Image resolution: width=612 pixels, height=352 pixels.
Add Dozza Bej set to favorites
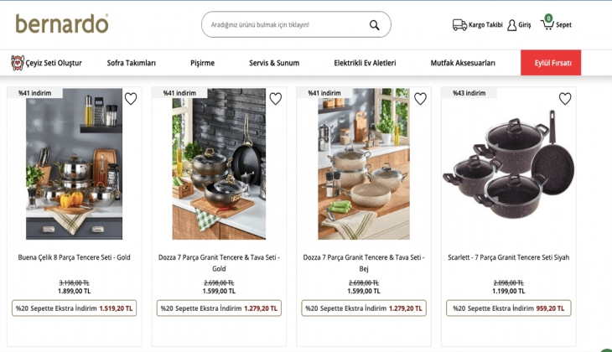[420, 99]
